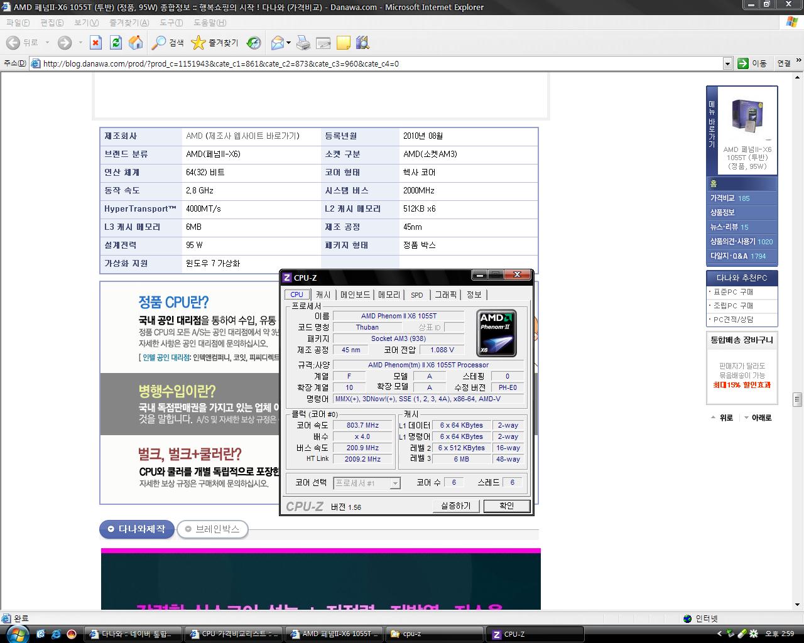Open the Forward history dropdown arrow

coord(80,43)
